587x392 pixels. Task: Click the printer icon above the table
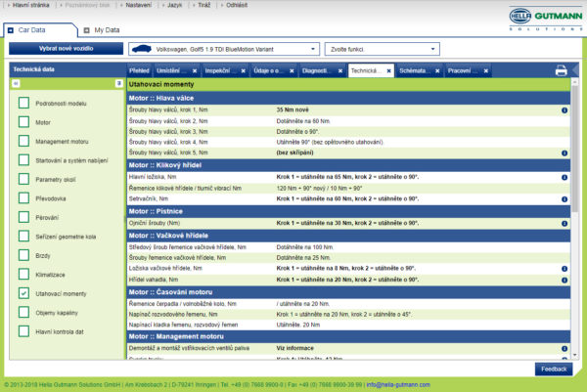[x=561, y=70]
